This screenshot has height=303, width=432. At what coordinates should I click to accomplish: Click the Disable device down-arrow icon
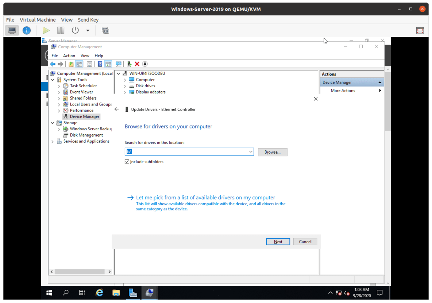tap(144, 64)
